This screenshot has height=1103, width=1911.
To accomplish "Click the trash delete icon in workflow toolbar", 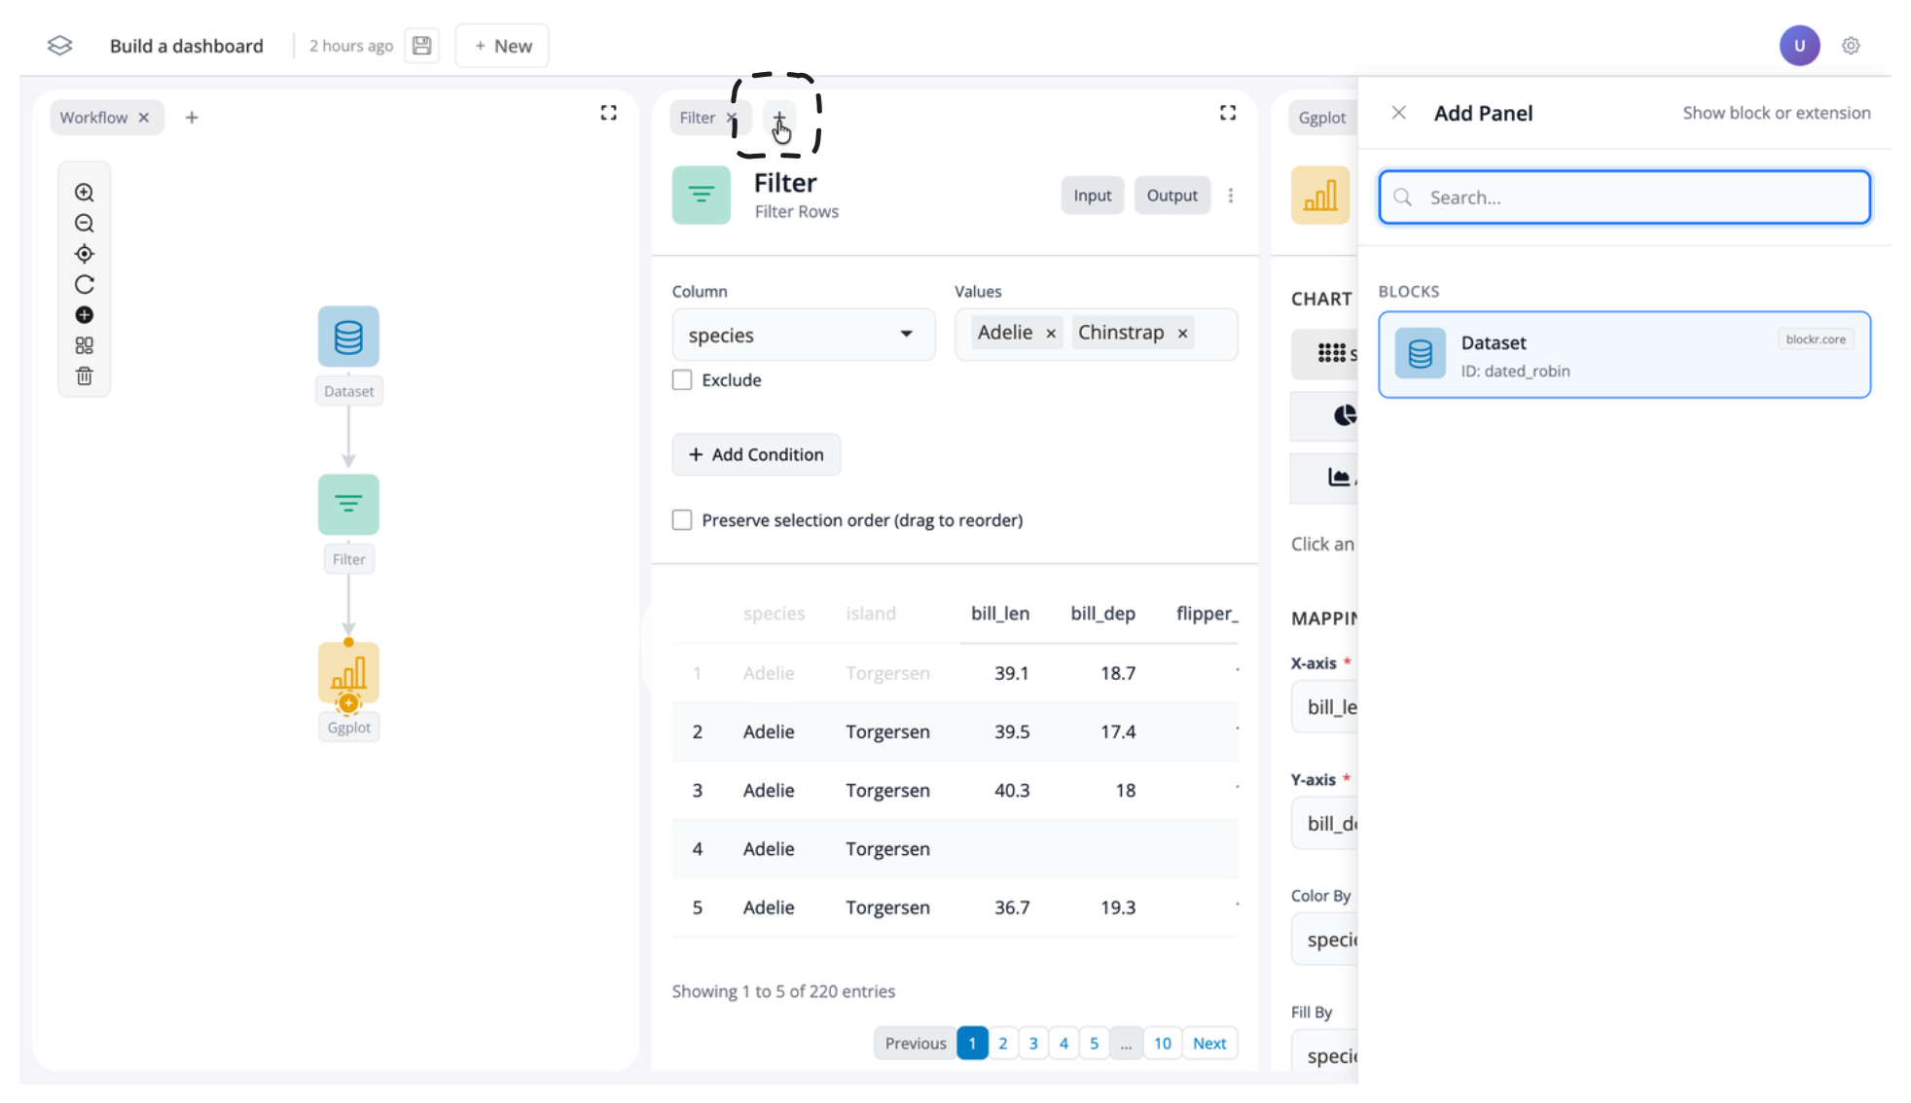I will 85,376.
